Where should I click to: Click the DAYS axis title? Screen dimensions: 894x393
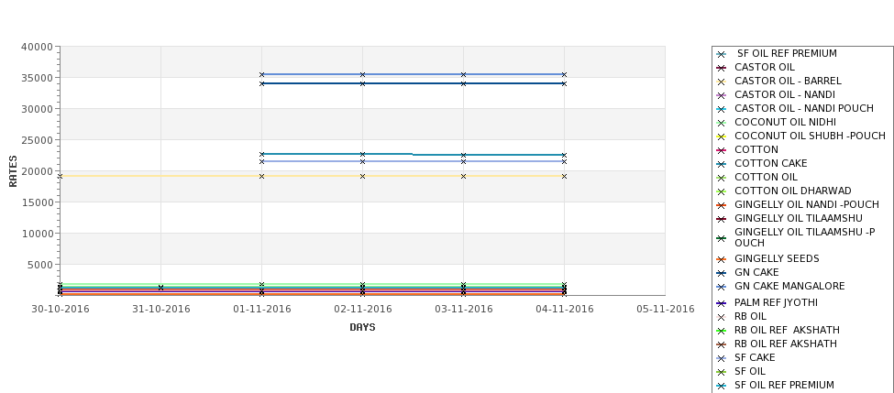[362, 328]
